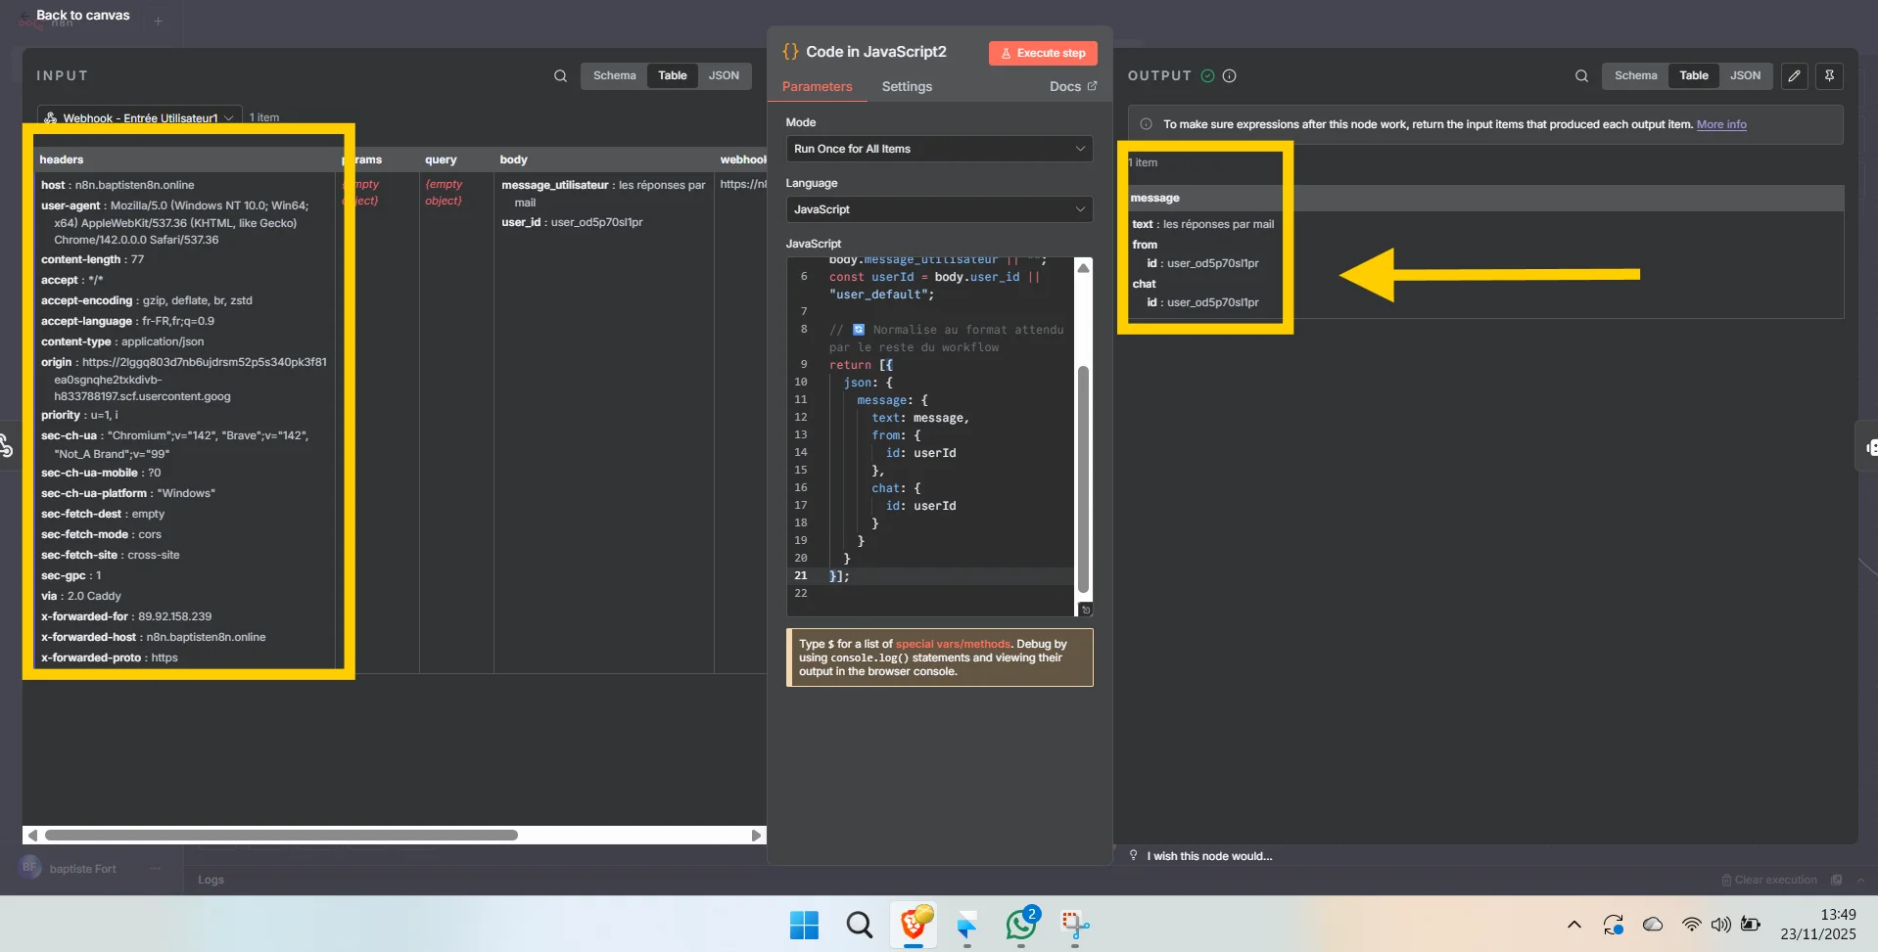Open Firefox from the taskbar
Viewport: 1878px width, 952px height.
coord(914,925)
